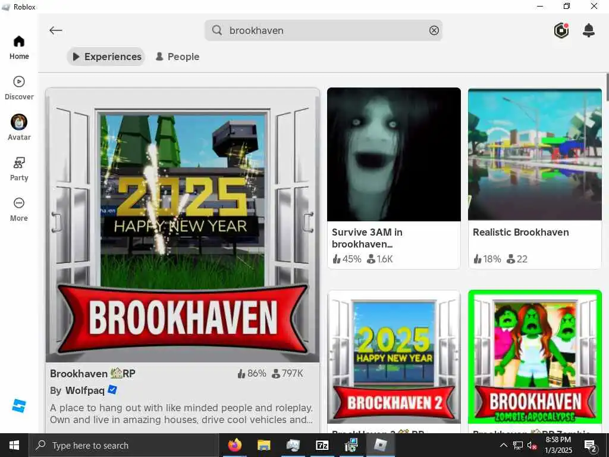Viewport: 609px width, 457px height.
Task: Open the Robux icon in the header
Action: tap(561, 30)
